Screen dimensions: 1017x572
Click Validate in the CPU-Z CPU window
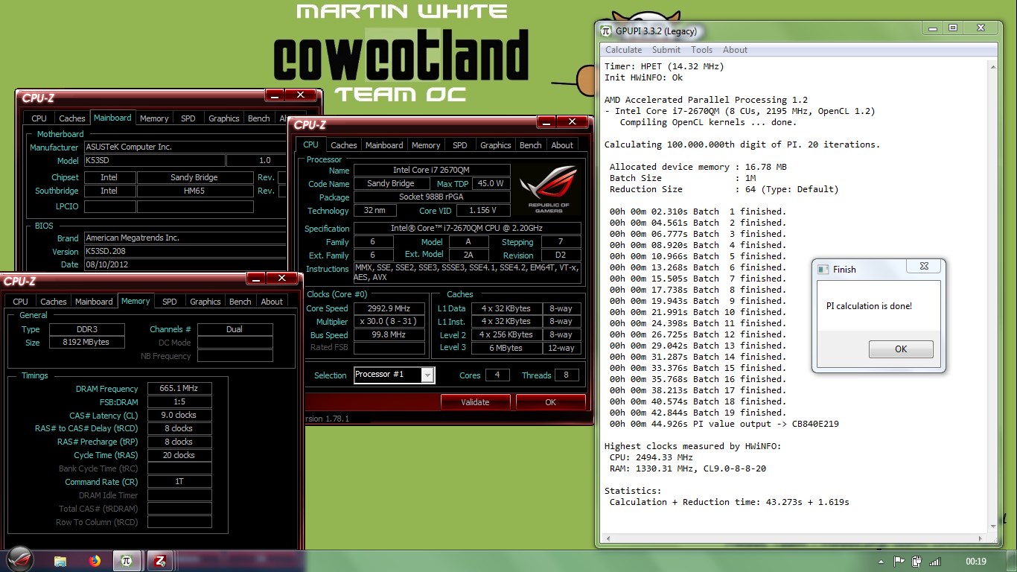[x=475, y=402]
